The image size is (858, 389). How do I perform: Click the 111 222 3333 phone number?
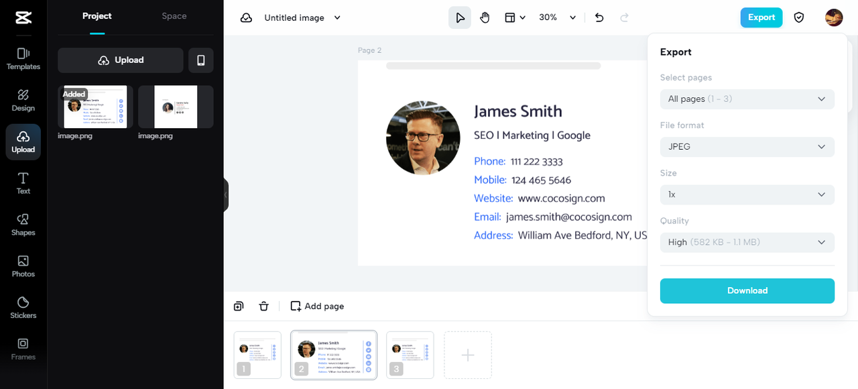(x=536, y=162)
